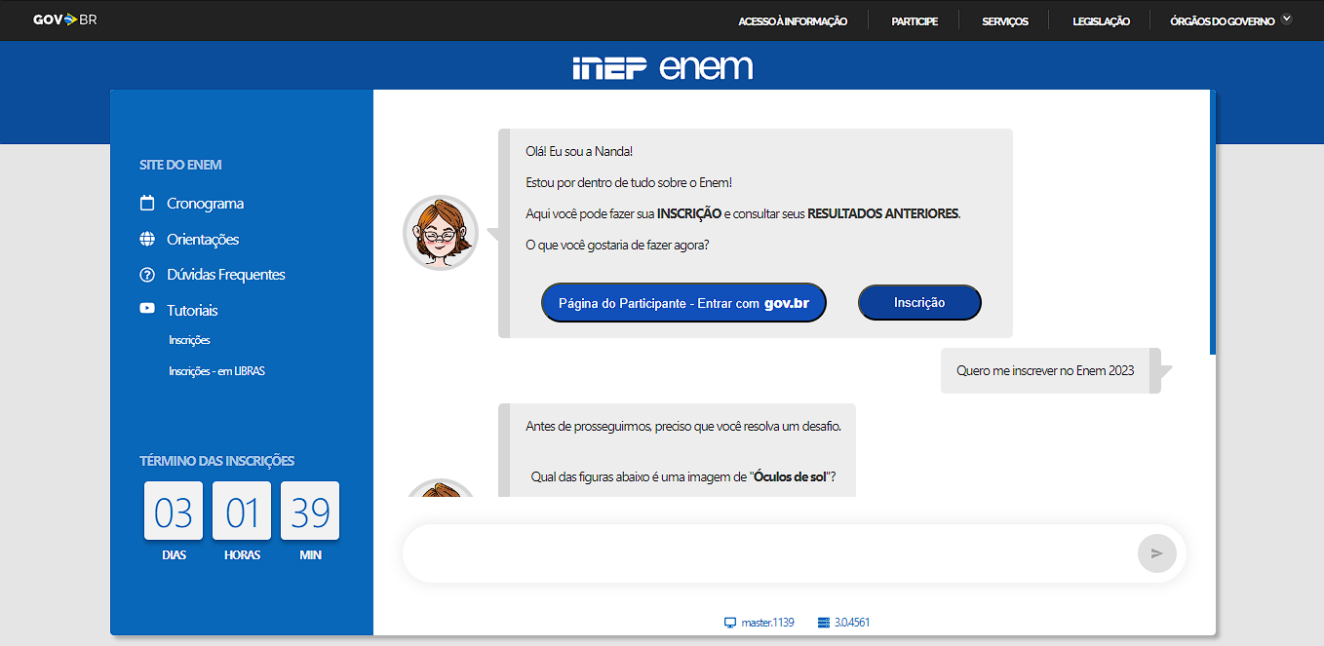Click the globe icon beside Orientações

pos(147,239)
